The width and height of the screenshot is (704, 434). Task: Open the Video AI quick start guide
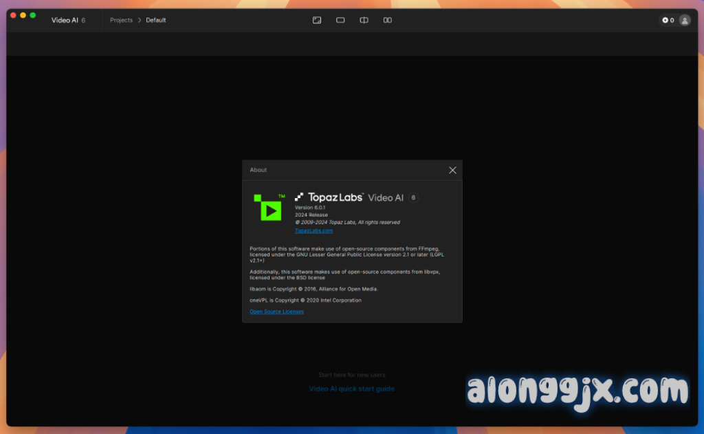point(351,389)
